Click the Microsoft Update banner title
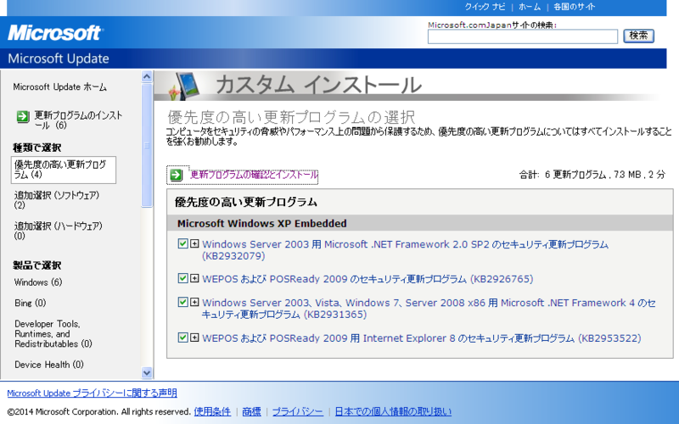The width and height of the screenshot is (679, 424). pos(58,59)
